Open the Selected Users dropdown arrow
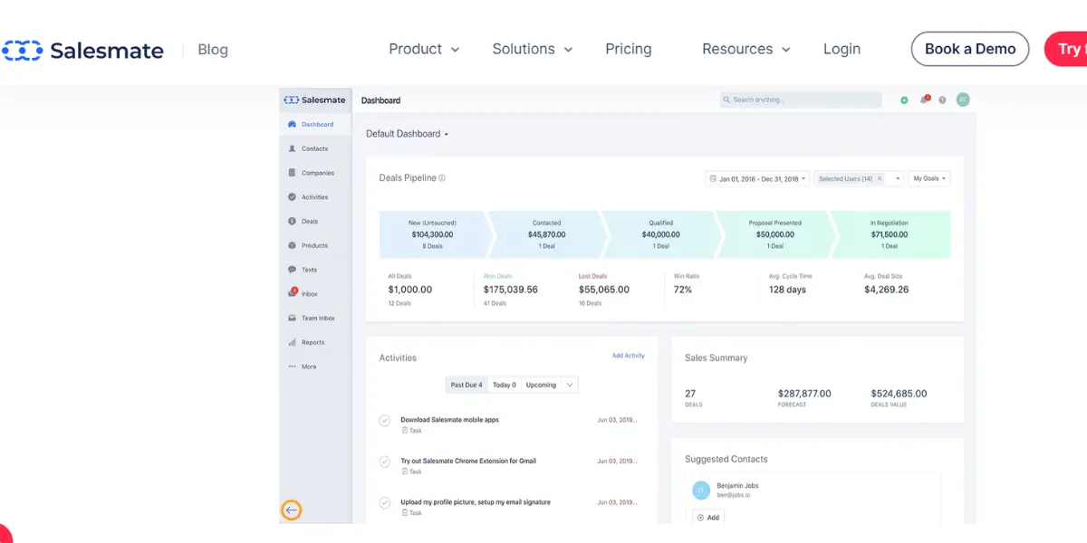Viewport: 1087px width, 543px height. click(898, 179)
